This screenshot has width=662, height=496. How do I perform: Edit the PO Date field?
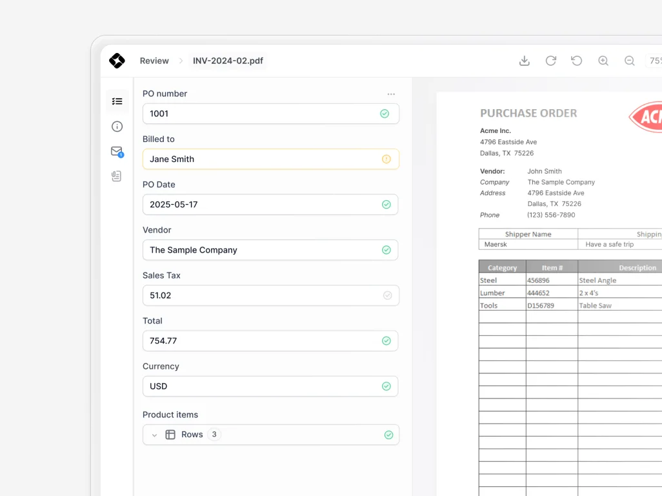tap(270, 205)
